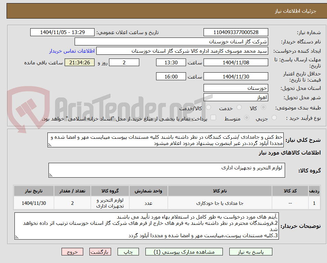Click the label نوع فرآیند خرید
Viewport: 327px width, 263px height.
303,118
